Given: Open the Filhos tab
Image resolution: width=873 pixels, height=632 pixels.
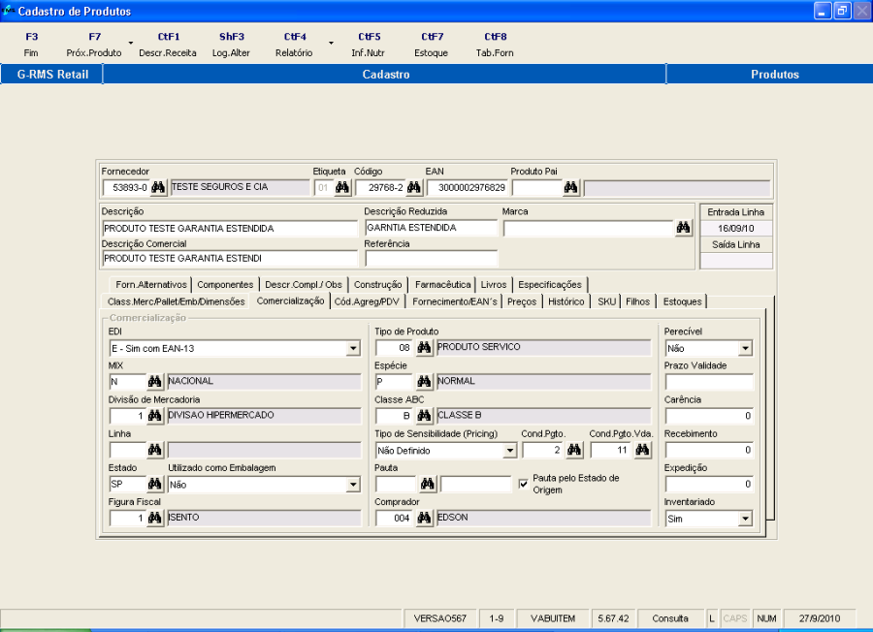Looking at the screenshot, I should pos(637,301).
